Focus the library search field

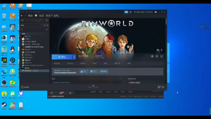[33, 29]
